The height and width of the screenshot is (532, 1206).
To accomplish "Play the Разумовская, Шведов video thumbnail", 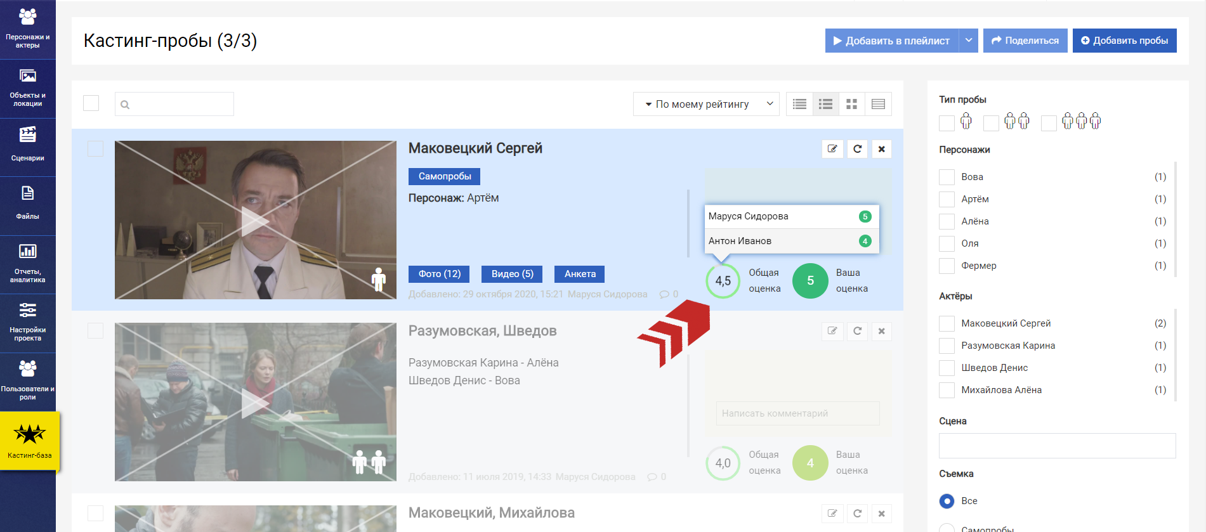I will point(256,402).
